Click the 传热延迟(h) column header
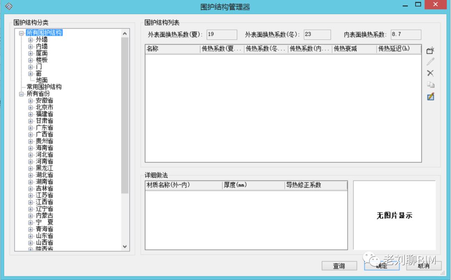Viewport: 451px width, 280px height. pyautogui.click(x=399, y=49)
